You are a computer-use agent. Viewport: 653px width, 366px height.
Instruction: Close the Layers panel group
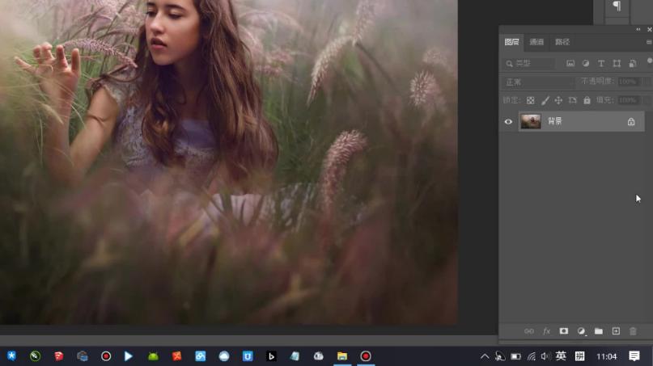[x=649, y=29]
